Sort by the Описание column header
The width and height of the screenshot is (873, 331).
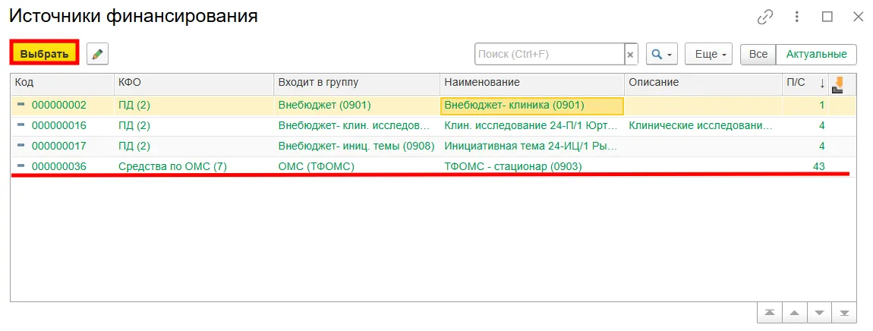(704, 83)
